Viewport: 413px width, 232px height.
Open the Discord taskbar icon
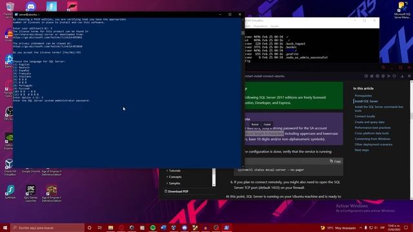[185, 227]
